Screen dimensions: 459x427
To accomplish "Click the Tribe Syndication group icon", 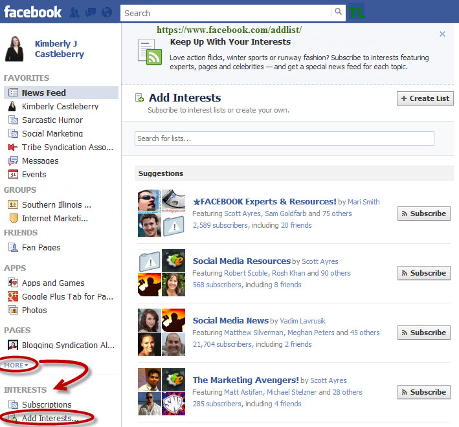I will 13,147.
